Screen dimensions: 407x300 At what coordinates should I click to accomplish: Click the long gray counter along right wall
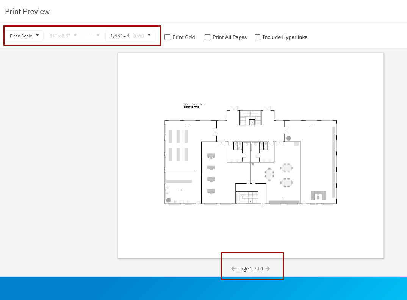point(334,162)
